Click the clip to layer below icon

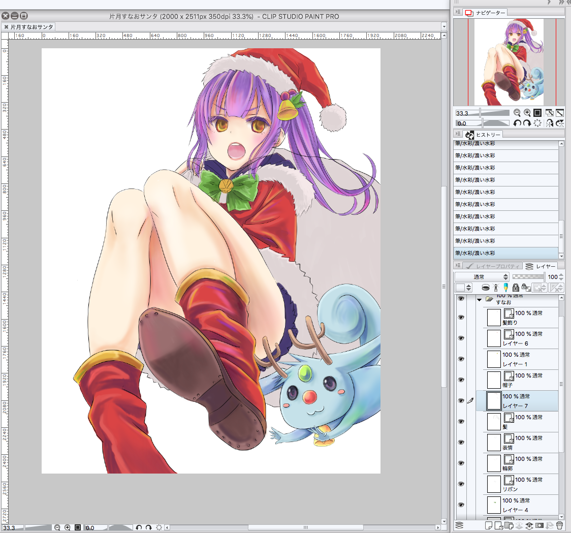tap(486, 288)
